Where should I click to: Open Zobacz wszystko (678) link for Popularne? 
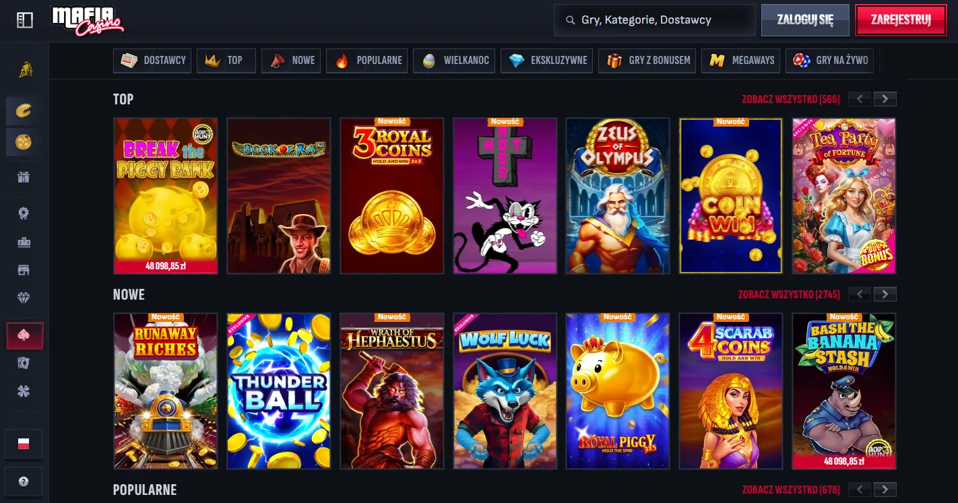pyautogui.click(x=791, y=490)
